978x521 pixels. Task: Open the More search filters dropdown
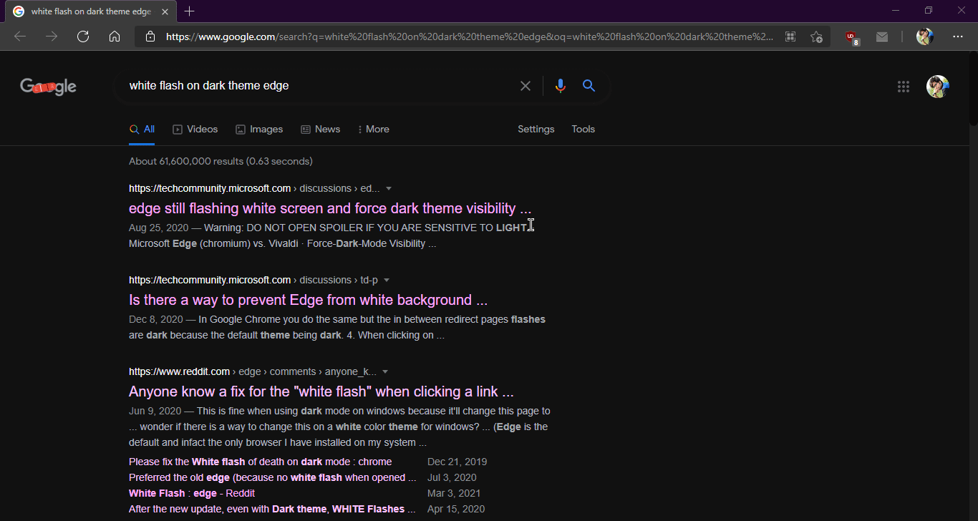(374, 130)
